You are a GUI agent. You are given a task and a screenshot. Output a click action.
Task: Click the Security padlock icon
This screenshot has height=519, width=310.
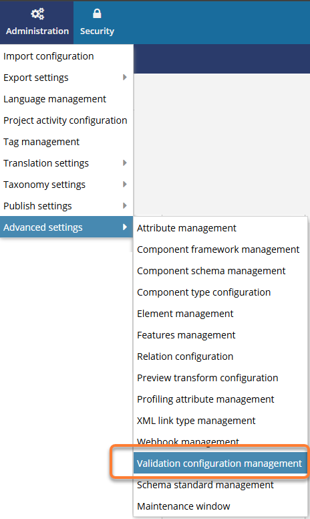coord(97,13)
